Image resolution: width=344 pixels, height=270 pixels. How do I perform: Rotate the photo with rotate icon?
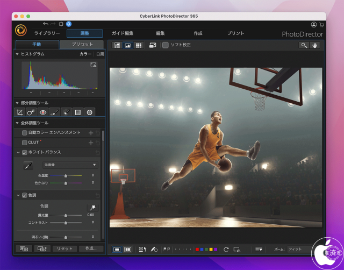click(226, 250)
